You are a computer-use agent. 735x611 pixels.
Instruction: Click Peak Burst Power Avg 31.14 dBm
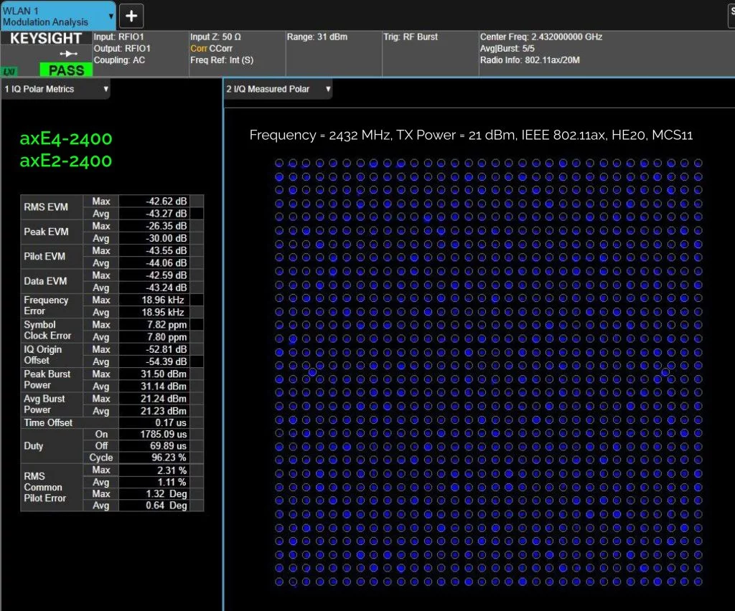(x=154, y=387)
